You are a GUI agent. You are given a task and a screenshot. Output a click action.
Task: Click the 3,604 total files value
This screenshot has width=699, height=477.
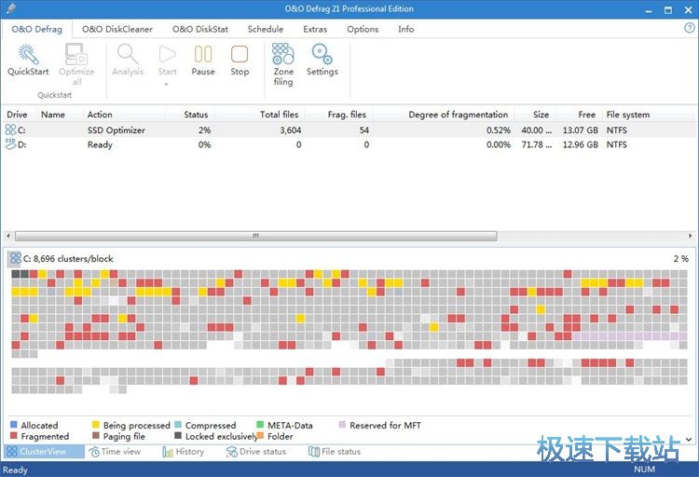pos(290,130)
